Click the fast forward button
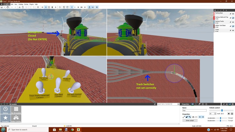 click(x=78, y=7)
